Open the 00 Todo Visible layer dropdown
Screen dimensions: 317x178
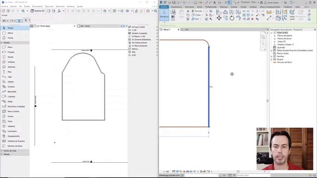point(143,27)
